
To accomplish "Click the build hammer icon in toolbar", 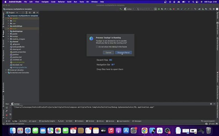I will (x=120, y=9).
